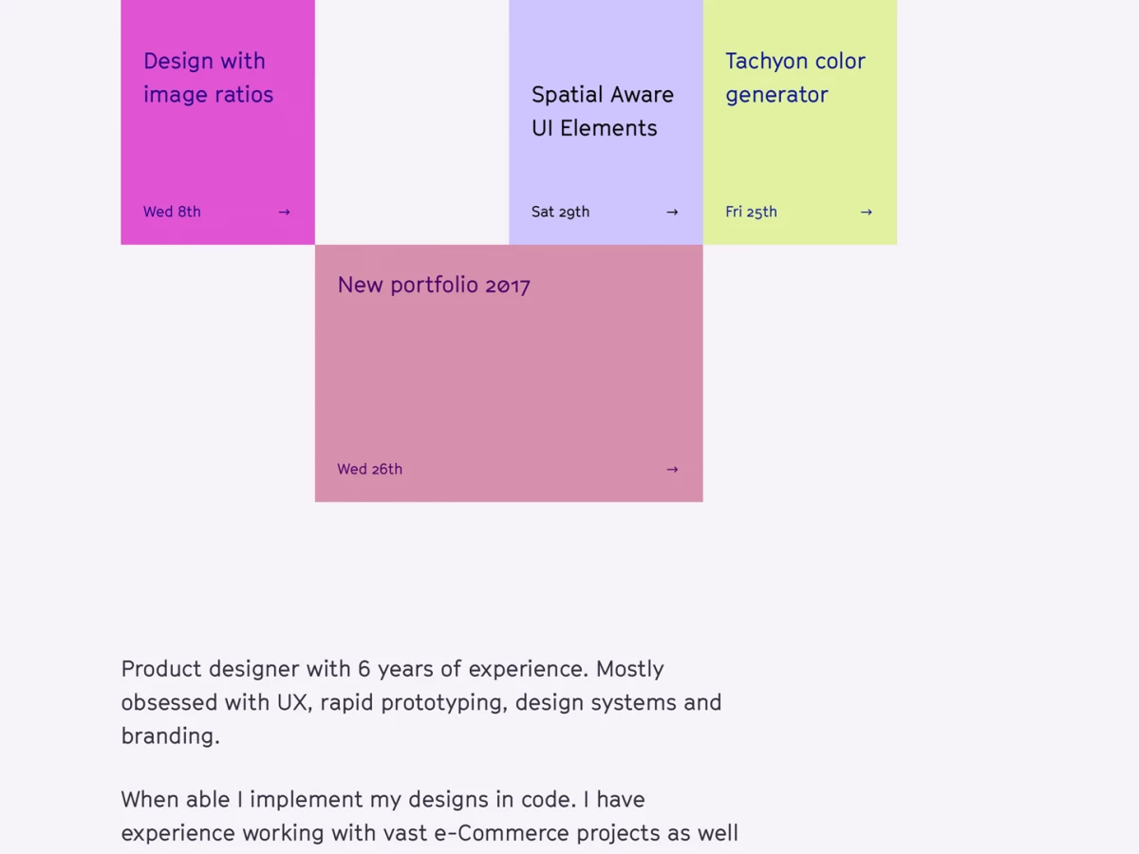Click the Product designer bio paragraph
This screenshot has height=854, width=1139.
point(421,702)
